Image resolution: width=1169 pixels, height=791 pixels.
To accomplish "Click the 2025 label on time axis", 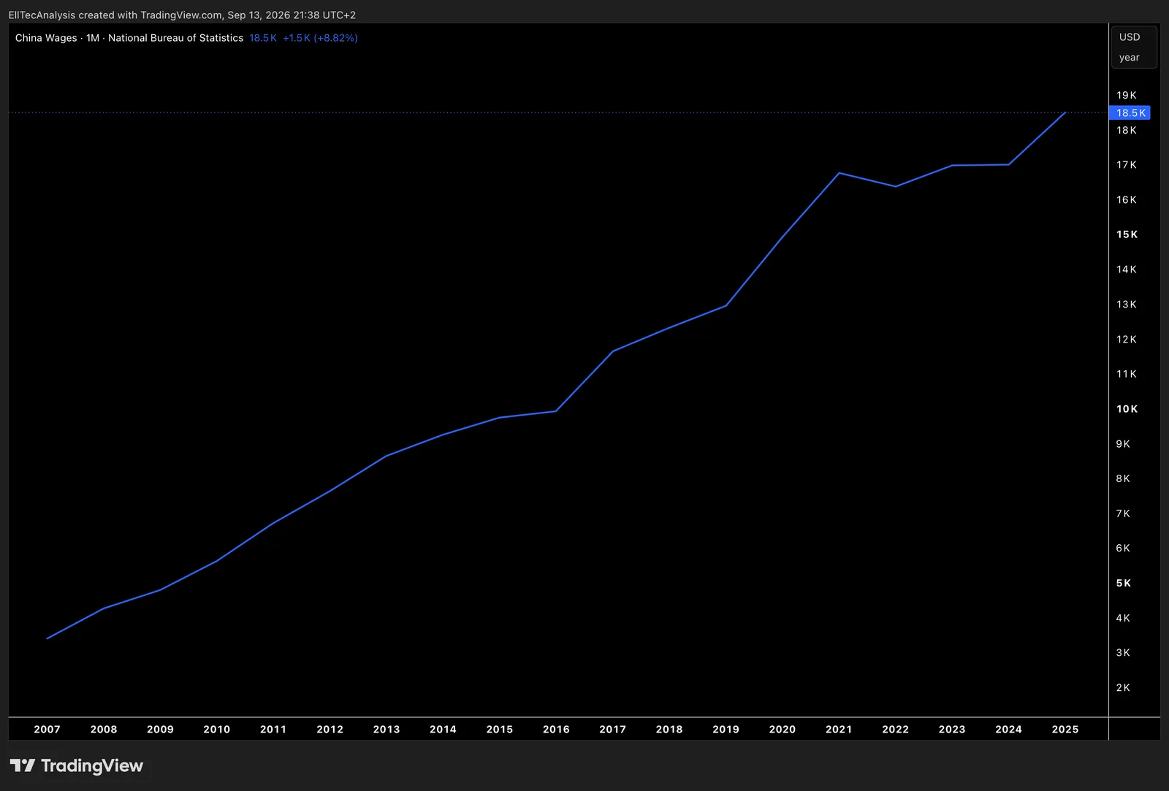I will (x=1065, y=729).
